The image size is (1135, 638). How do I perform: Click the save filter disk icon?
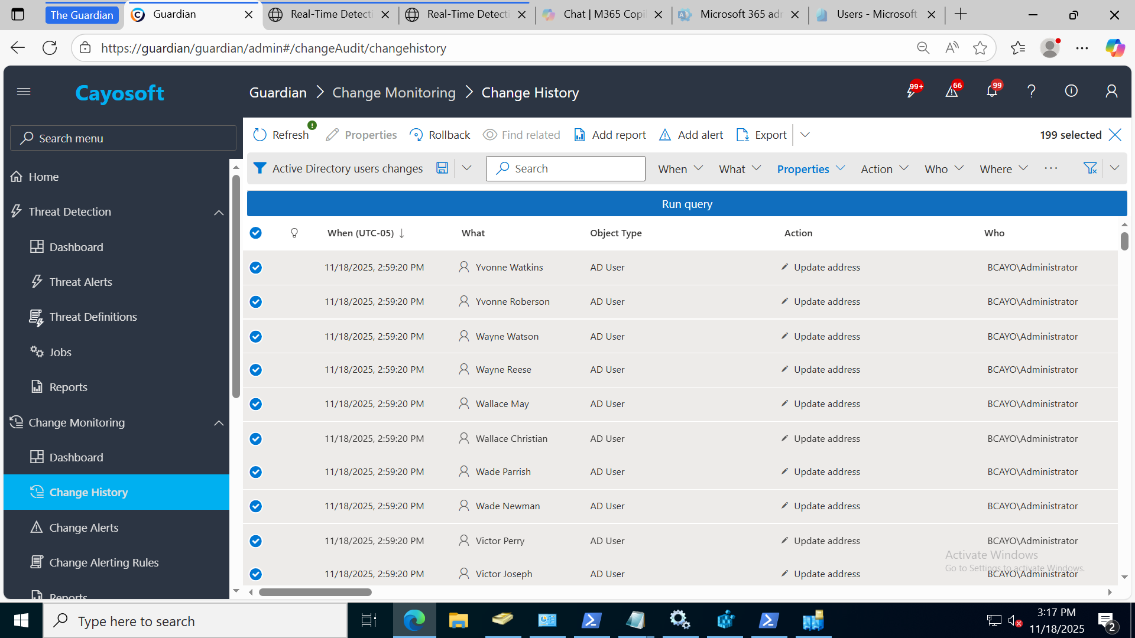442,168
